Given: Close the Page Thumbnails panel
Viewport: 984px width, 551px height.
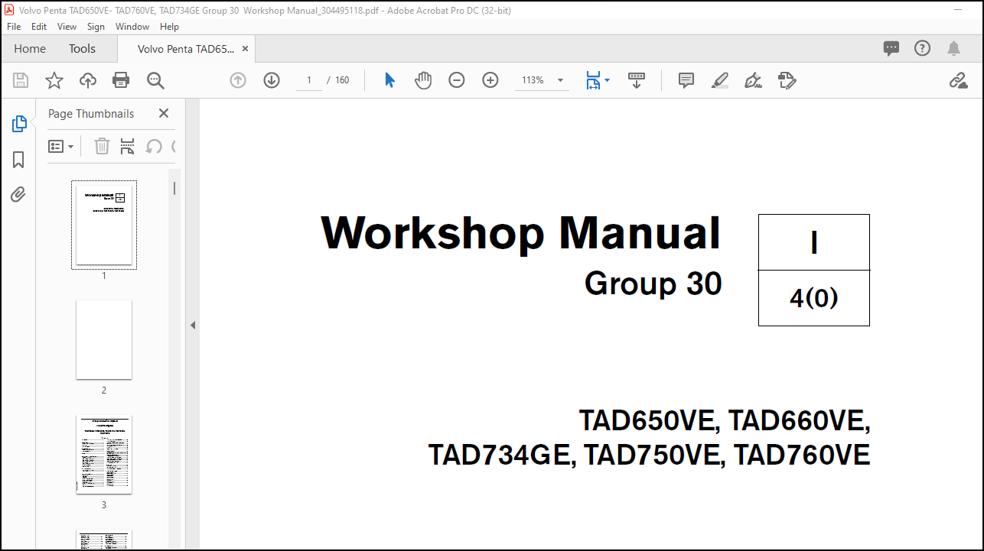Looking at the screenshot, I should click(163, 113).
